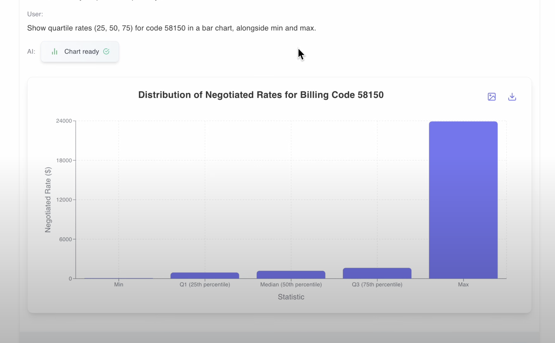The height and width of the screenshot is (343, 555).
Task: Click the picture icon next to the download icon
Action: coord(492,97)
